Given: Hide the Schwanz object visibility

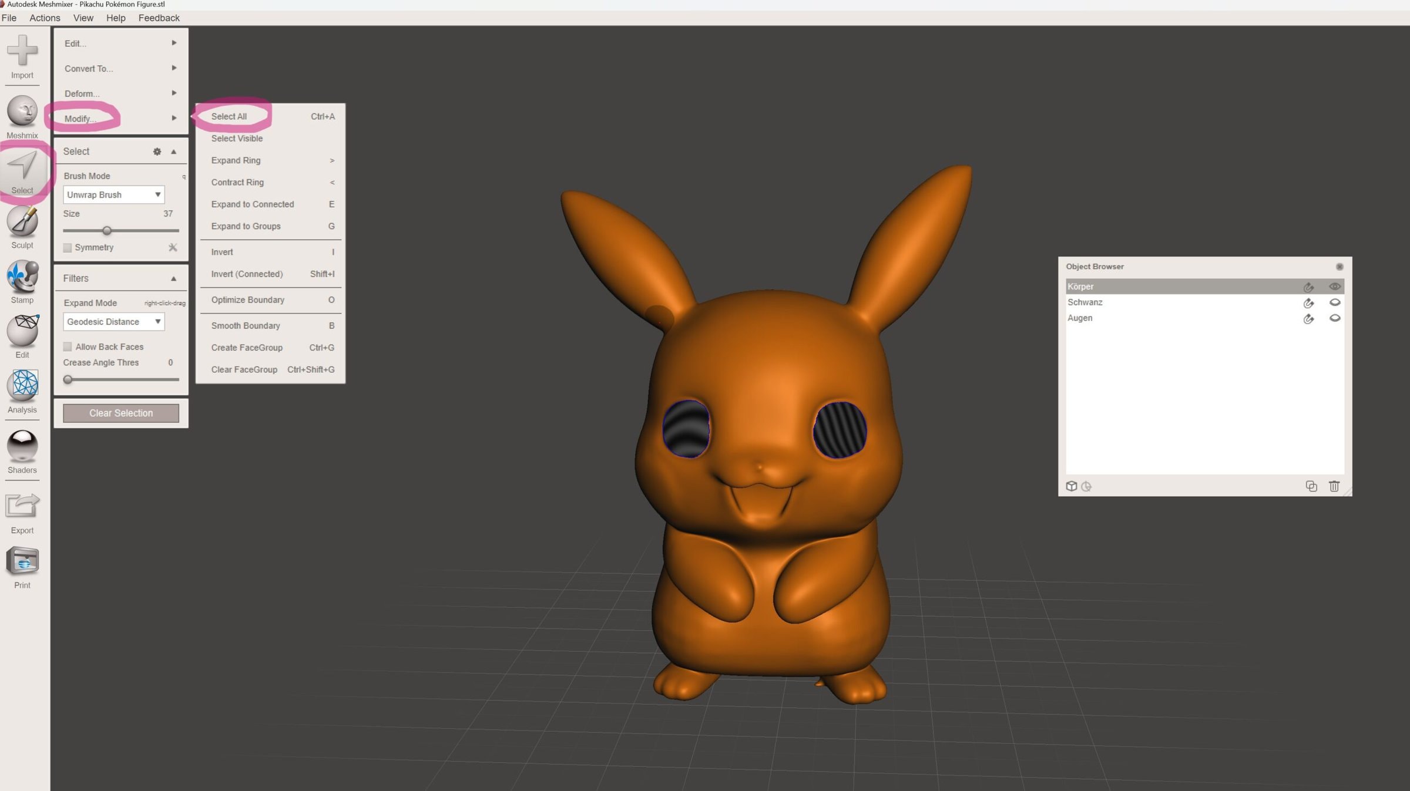Looking at the screenshot, I should point(1334,302).
